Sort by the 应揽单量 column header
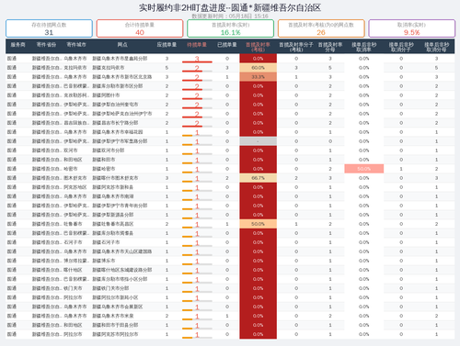This screenshot has width=460, height=346. click(x=167, y=45)
